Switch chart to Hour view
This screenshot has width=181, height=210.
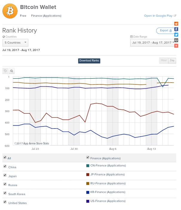coord(164,61)
